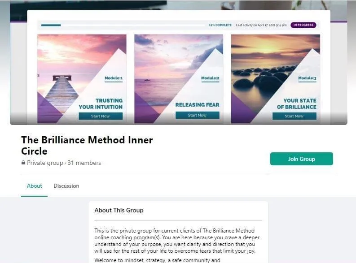Click the Module:2 label
356x263 pixels.
tap(210, 78)
